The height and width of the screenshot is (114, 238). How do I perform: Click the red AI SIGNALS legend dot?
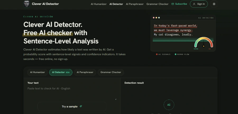click(x=157, y=54)
